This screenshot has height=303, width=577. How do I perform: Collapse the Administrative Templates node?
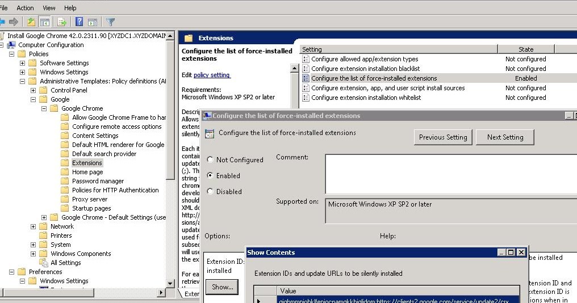[x=23, y=81]
